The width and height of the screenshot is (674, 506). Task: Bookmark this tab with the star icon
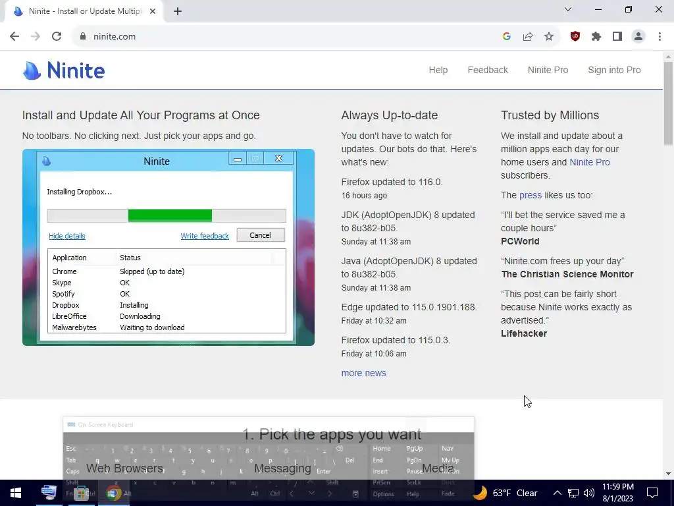[x=549, y=37]
